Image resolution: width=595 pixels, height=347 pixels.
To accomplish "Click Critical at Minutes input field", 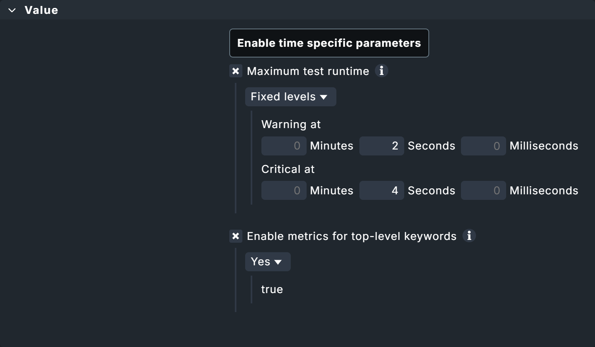I will point(284,191).
